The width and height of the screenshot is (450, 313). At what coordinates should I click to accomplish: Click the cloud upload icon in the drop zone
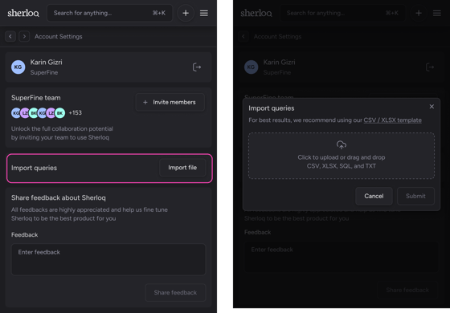[342, 144]
